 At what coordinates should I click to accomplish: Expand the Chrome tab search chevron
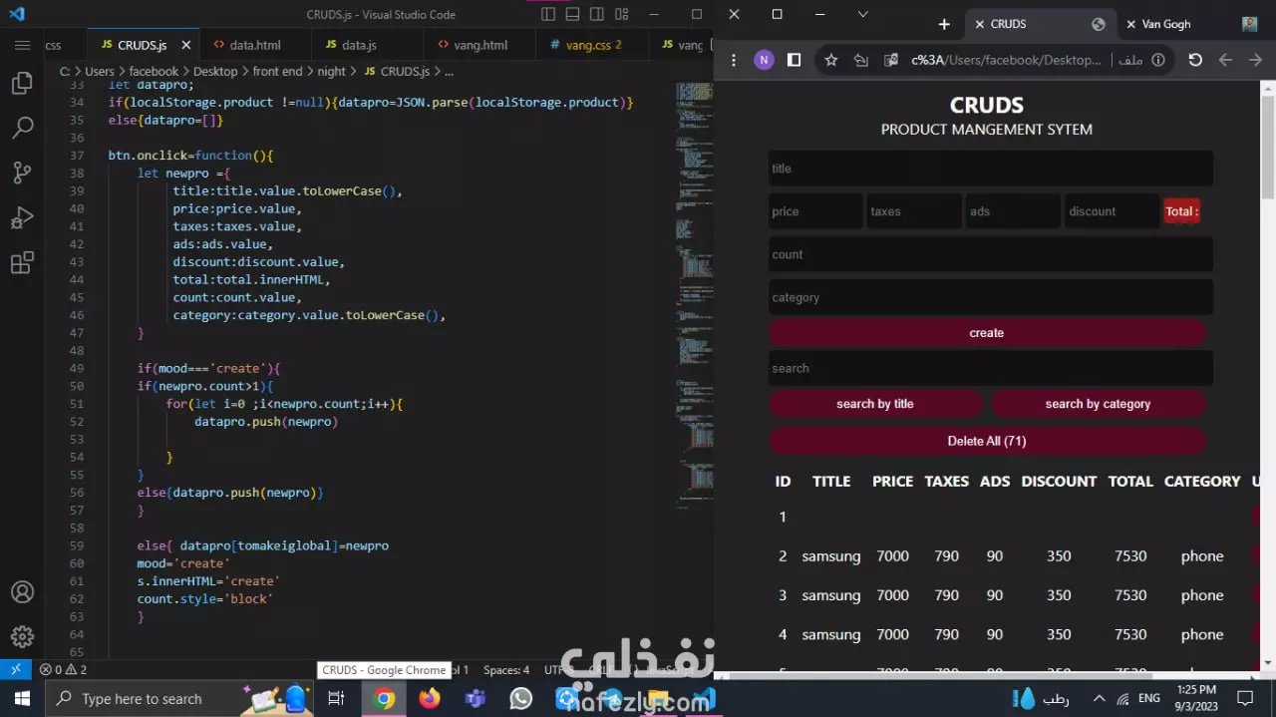click(x=863, y=14)
